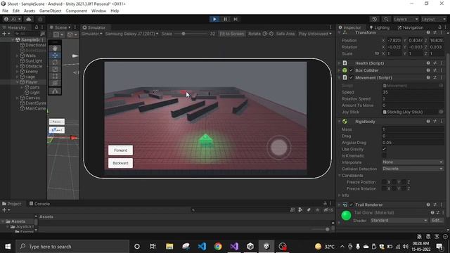Switch to the Lighting tab
450x253 pixels.
pyautogui.click(x=380, y=27)
